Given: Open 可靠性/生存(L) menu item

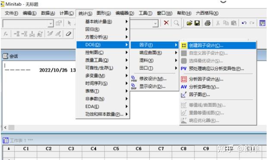Looking at the screenshot, I should (x=103, y=68).
